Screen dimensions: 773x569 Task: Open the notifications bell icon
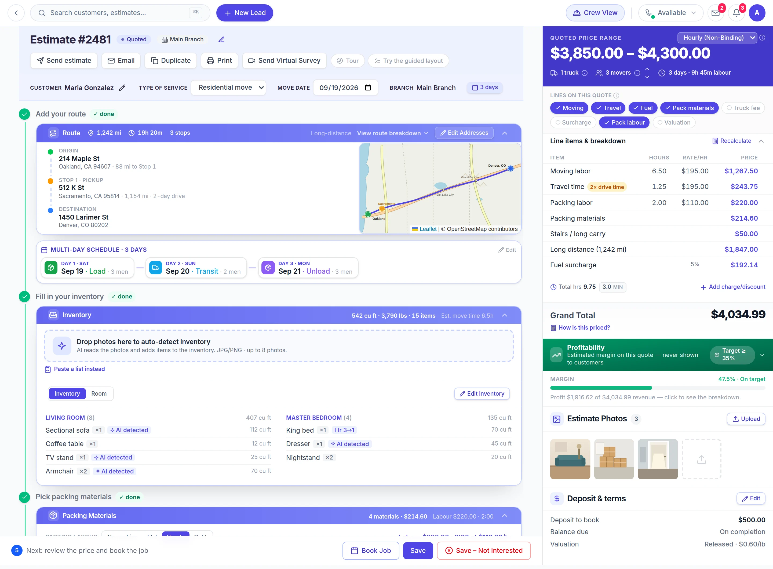point(736,13)
